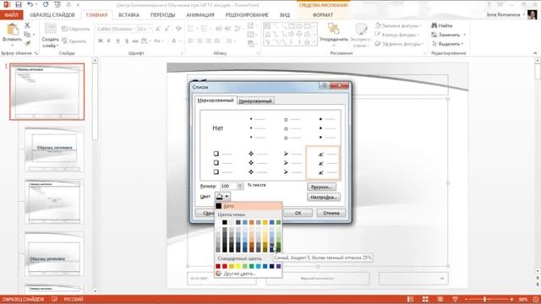
Task: Click the Другие цвета palette icon
Action: [x=218, y=274]
